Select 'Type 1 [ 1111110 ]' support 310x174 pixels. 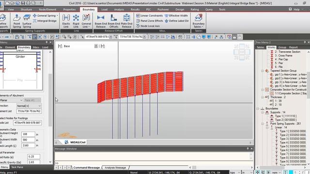[x=286, y=116]
